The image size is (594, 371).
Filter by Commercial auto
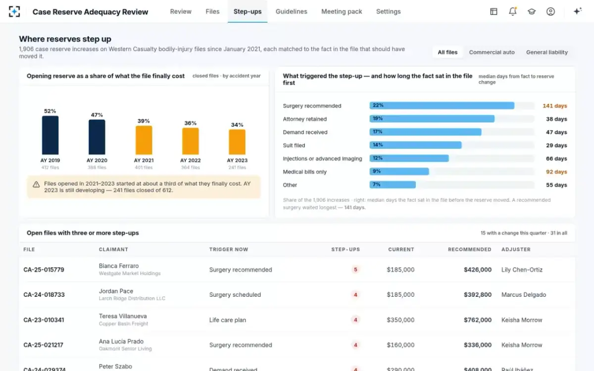point(492,52)
